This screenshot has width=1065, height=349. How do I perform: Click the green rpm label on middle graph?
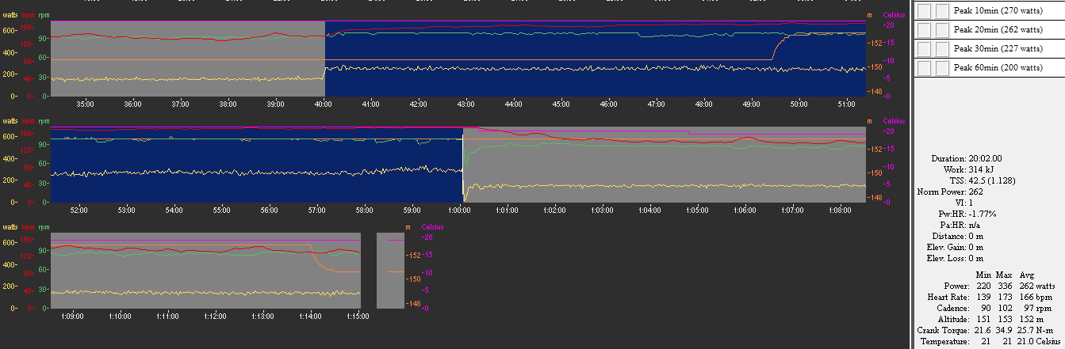[44, 121]
